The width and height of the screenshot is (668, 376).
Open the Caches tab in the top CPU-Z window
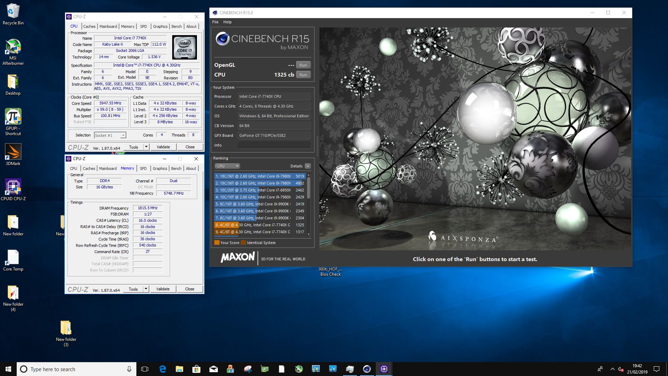click(x=89, y=26)
